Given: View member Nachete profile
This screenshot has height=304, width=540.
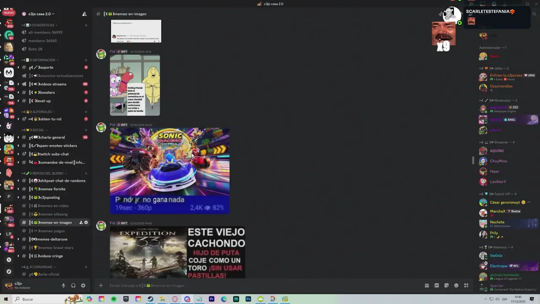Looking at the screenshot, I should click(508, 223).
